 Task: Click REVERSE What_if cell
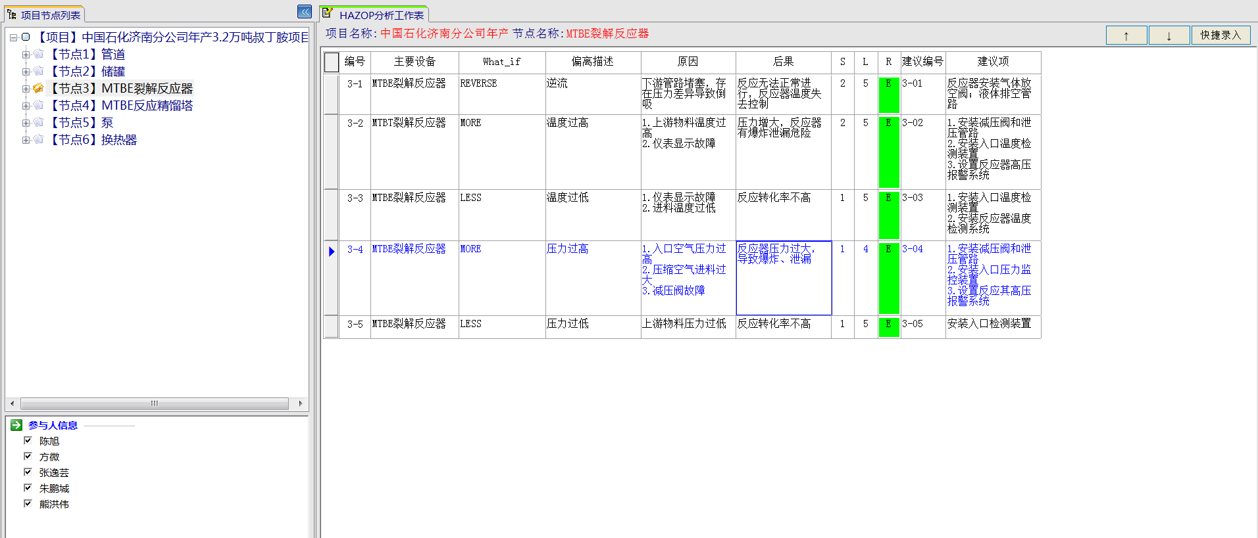click(x=502, y=95)
